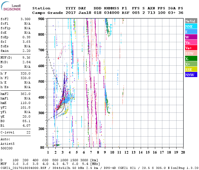This screenshot has height=170, width=199.
Task: Select the E blue legend swatch
Action: (191, 31)
